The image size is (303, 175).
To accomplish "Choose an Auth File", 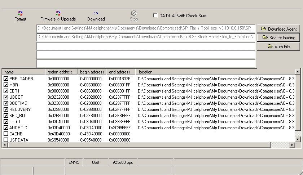I will coord(278,46).
